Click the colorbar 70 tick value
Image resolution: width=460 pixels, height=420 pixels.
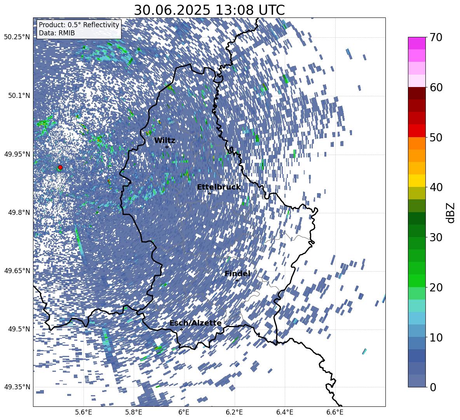point(436,37)
